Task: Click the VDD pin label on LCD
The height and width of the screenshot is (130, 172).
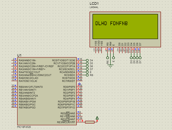Action: pyautogui.click(x=99, y=43)
